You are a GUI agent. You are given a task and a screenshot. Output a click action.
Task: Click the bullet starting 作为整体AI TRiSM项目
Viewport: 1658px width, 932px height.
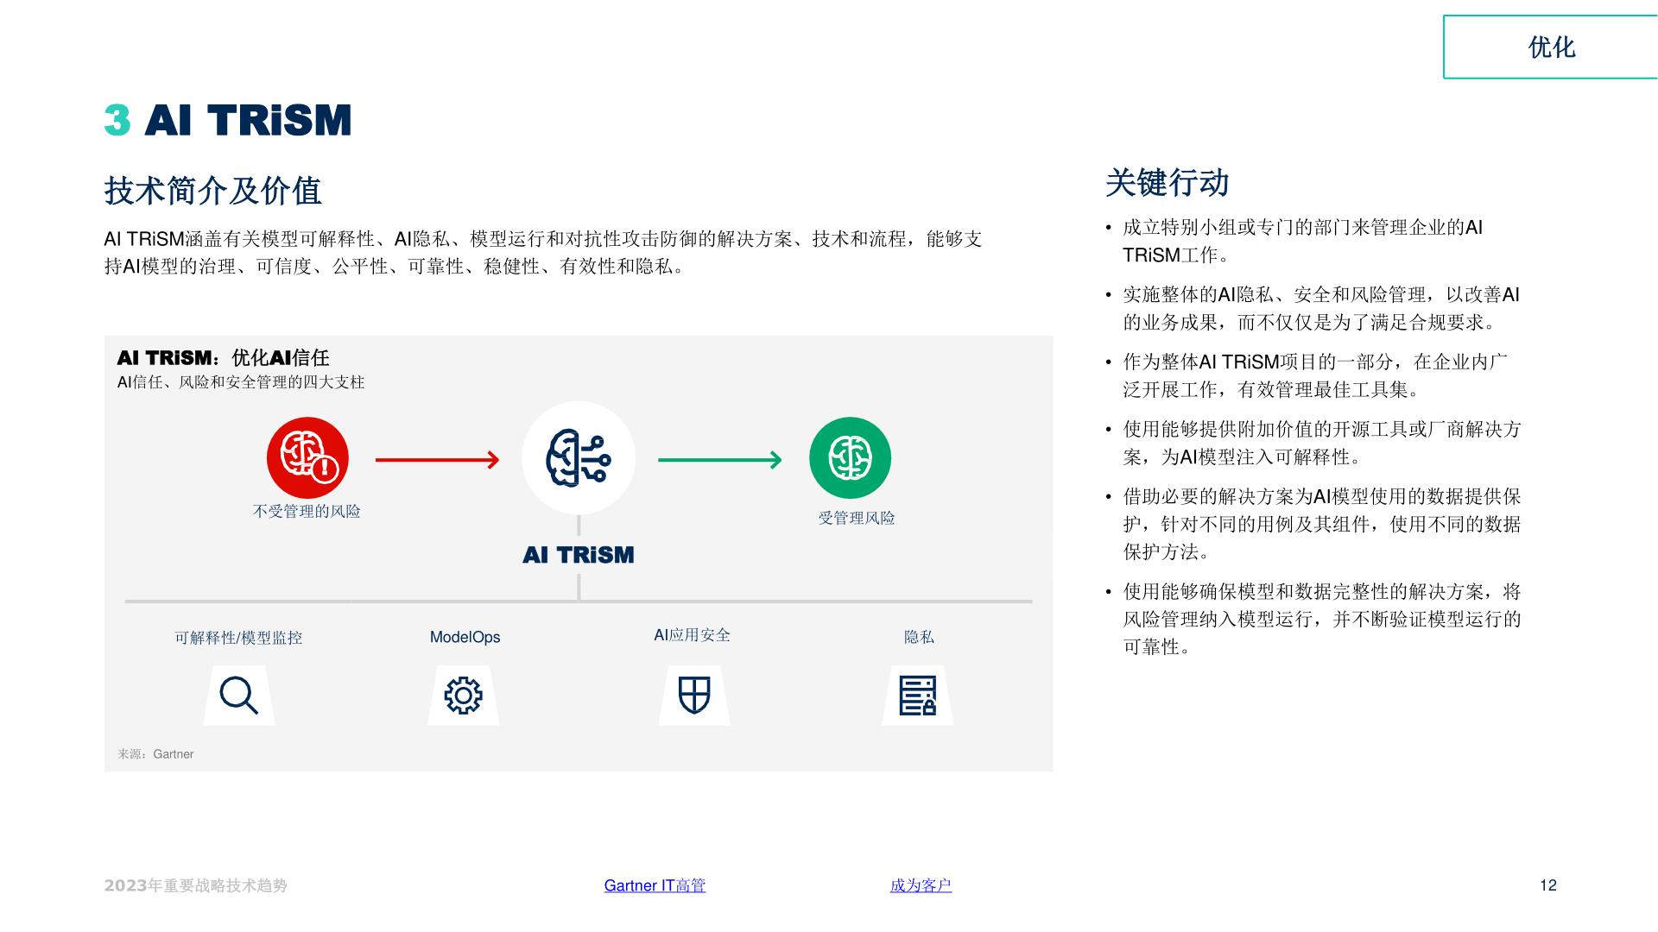tap(1307, 376)
